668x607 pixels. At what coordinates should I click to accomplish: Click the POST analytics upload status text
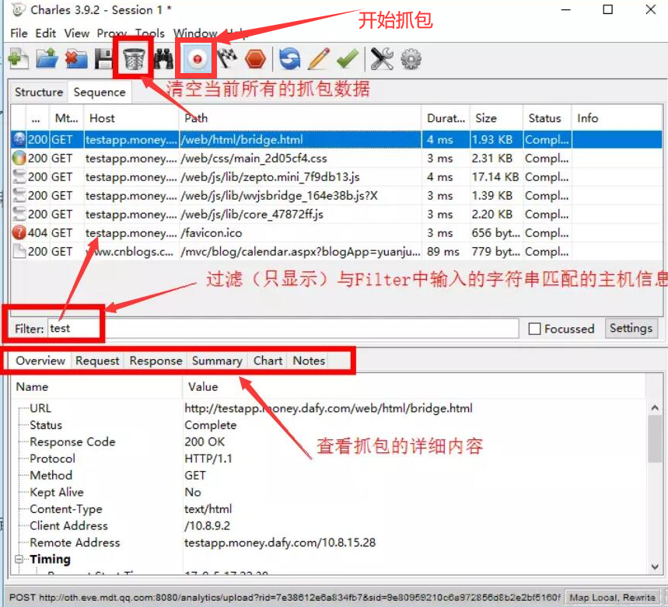coord(285,598)
